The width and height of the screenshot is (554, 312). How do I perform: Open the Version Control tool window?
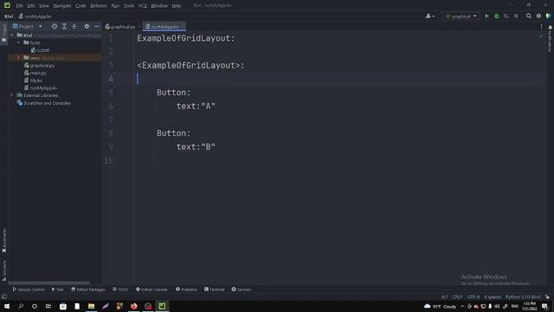point(29,289)
